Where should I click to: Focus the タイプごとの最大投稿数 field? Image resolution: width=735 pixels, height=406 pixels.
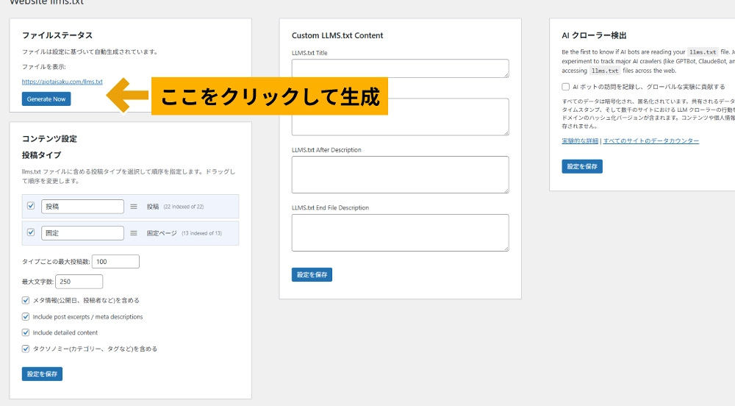coord(115,262)
